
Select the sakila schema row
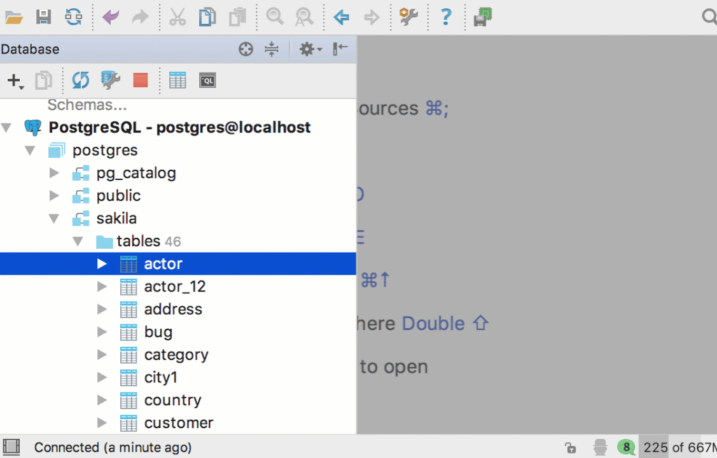[178, 218]
